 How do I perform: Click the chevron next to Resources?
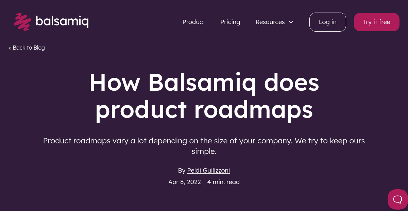291,22
